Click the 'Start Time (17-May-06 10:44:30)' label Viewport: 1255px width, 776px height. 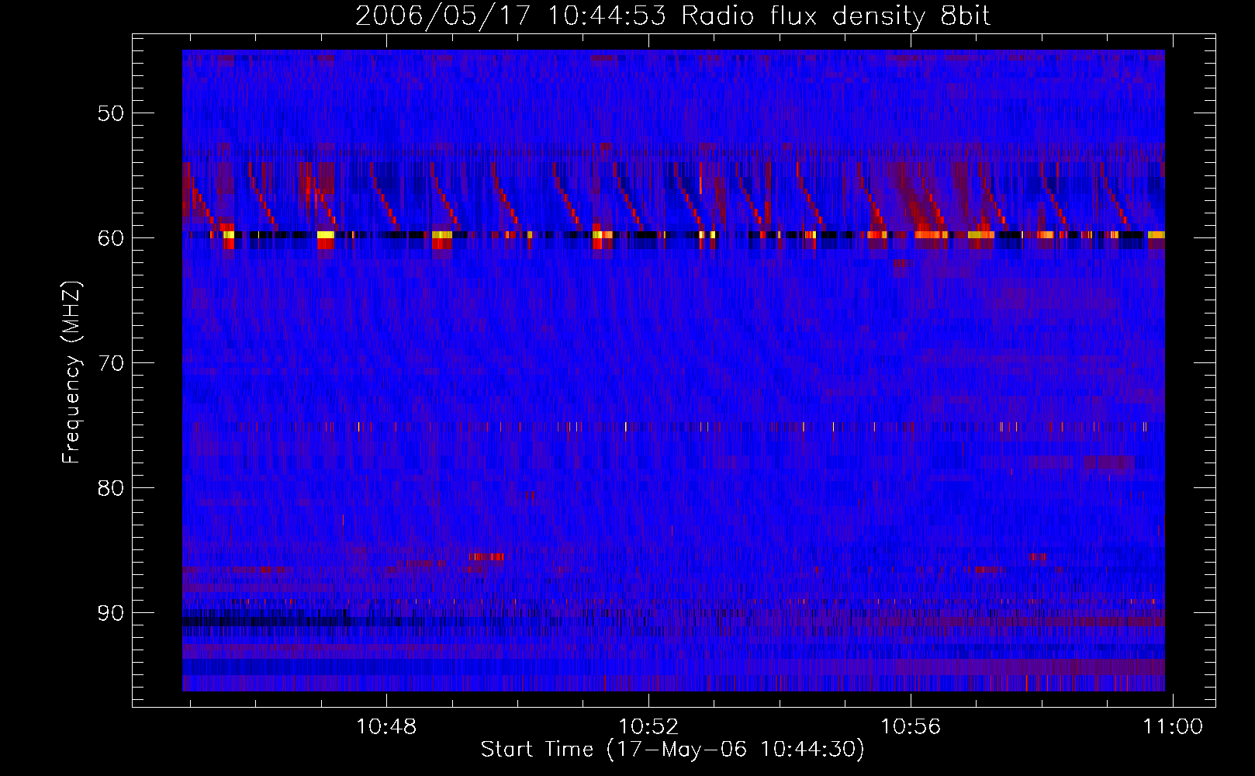(x=672, y=750)
